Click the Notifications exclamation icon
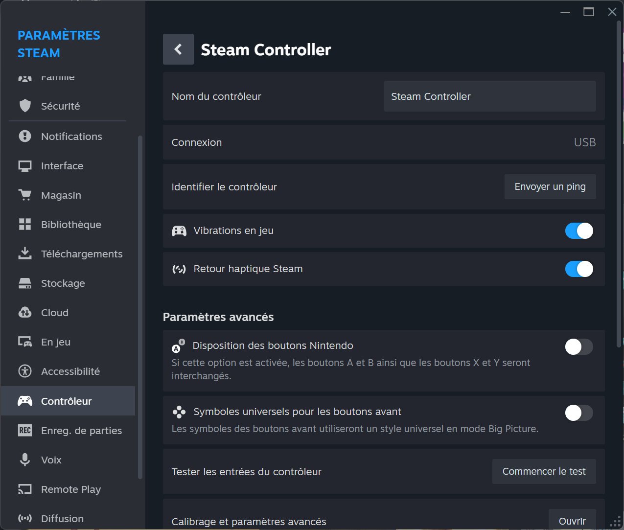624x530 pixels. [x=25, y=136]
